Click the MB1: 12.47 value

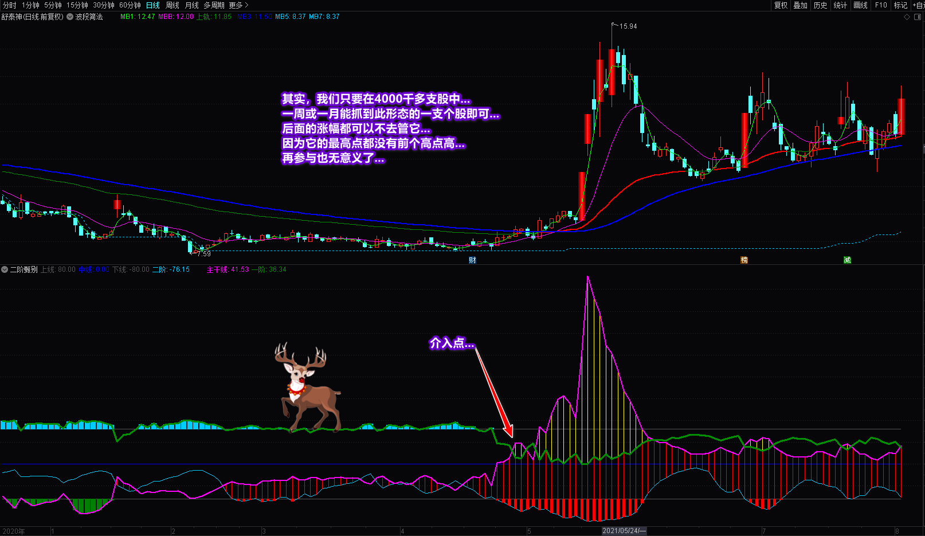click(138, 17)
